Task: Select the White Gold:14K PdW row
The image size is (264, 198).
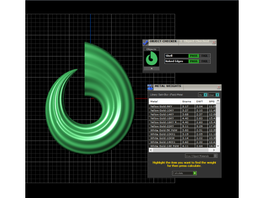Action: 183,146
